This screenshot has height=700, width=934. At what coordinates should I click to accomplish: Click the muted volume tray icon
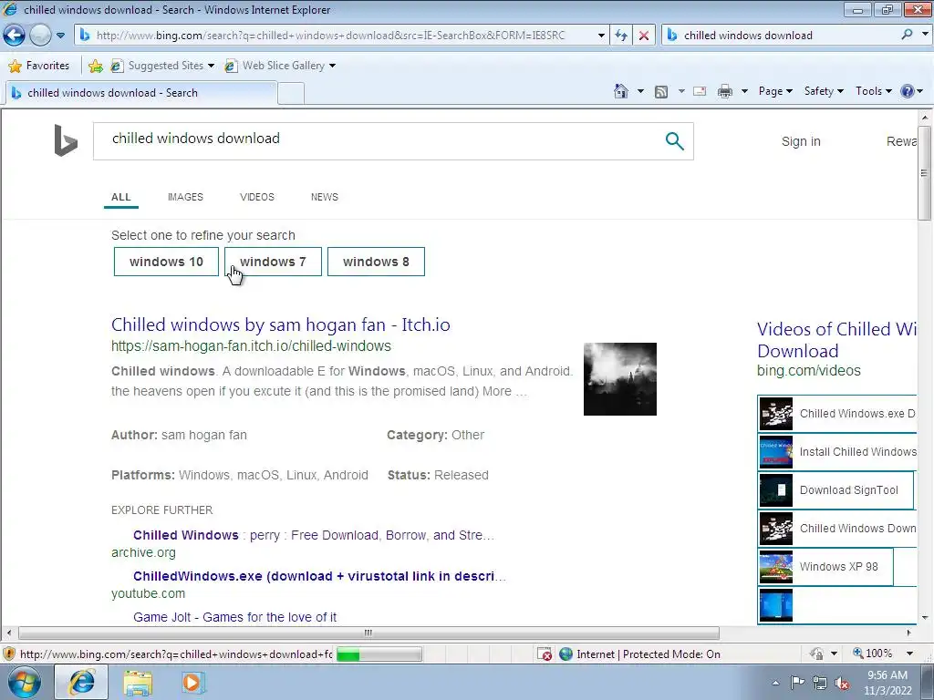click(x=842, y=684)
